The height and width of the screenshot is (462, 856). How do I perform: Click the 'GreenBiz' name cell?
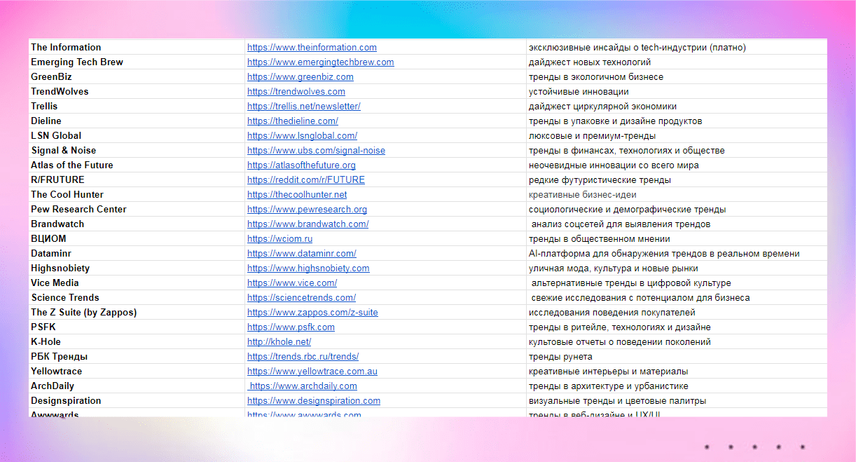coord(137,77)
